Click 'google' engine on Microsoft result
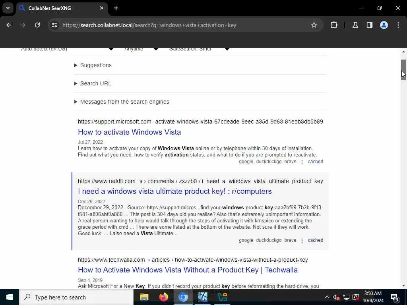The height and width of the screenshot is (305, 407). [x=246, y=162]
